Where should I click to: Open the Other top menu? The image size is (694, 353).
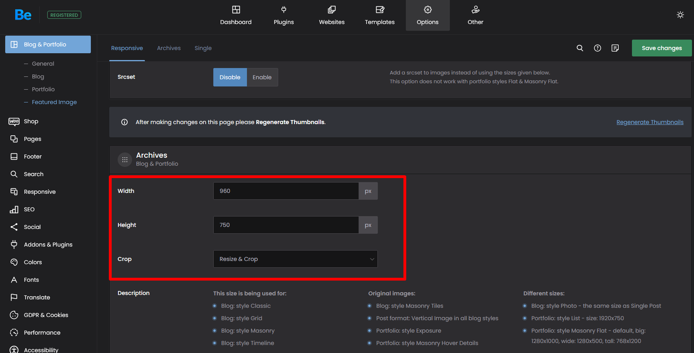click(475, 16)
